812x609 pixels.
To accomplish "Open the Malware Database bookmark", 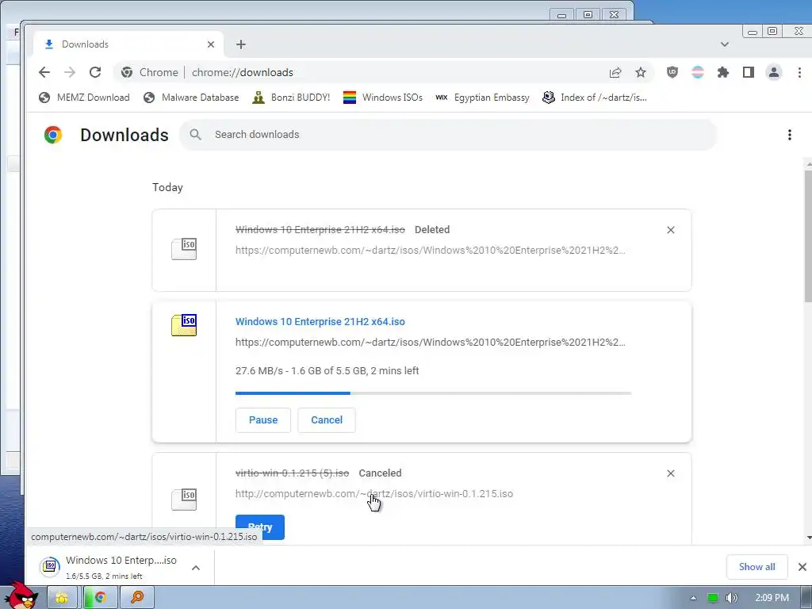I will pyautogui.click(x=191, y=98).
